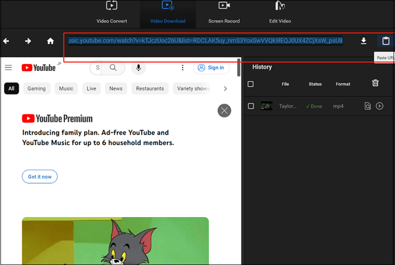The height and width of the screenshot is (265, 395).
Task: Click the YouTube Premium logo
Action: pos(57,119)
